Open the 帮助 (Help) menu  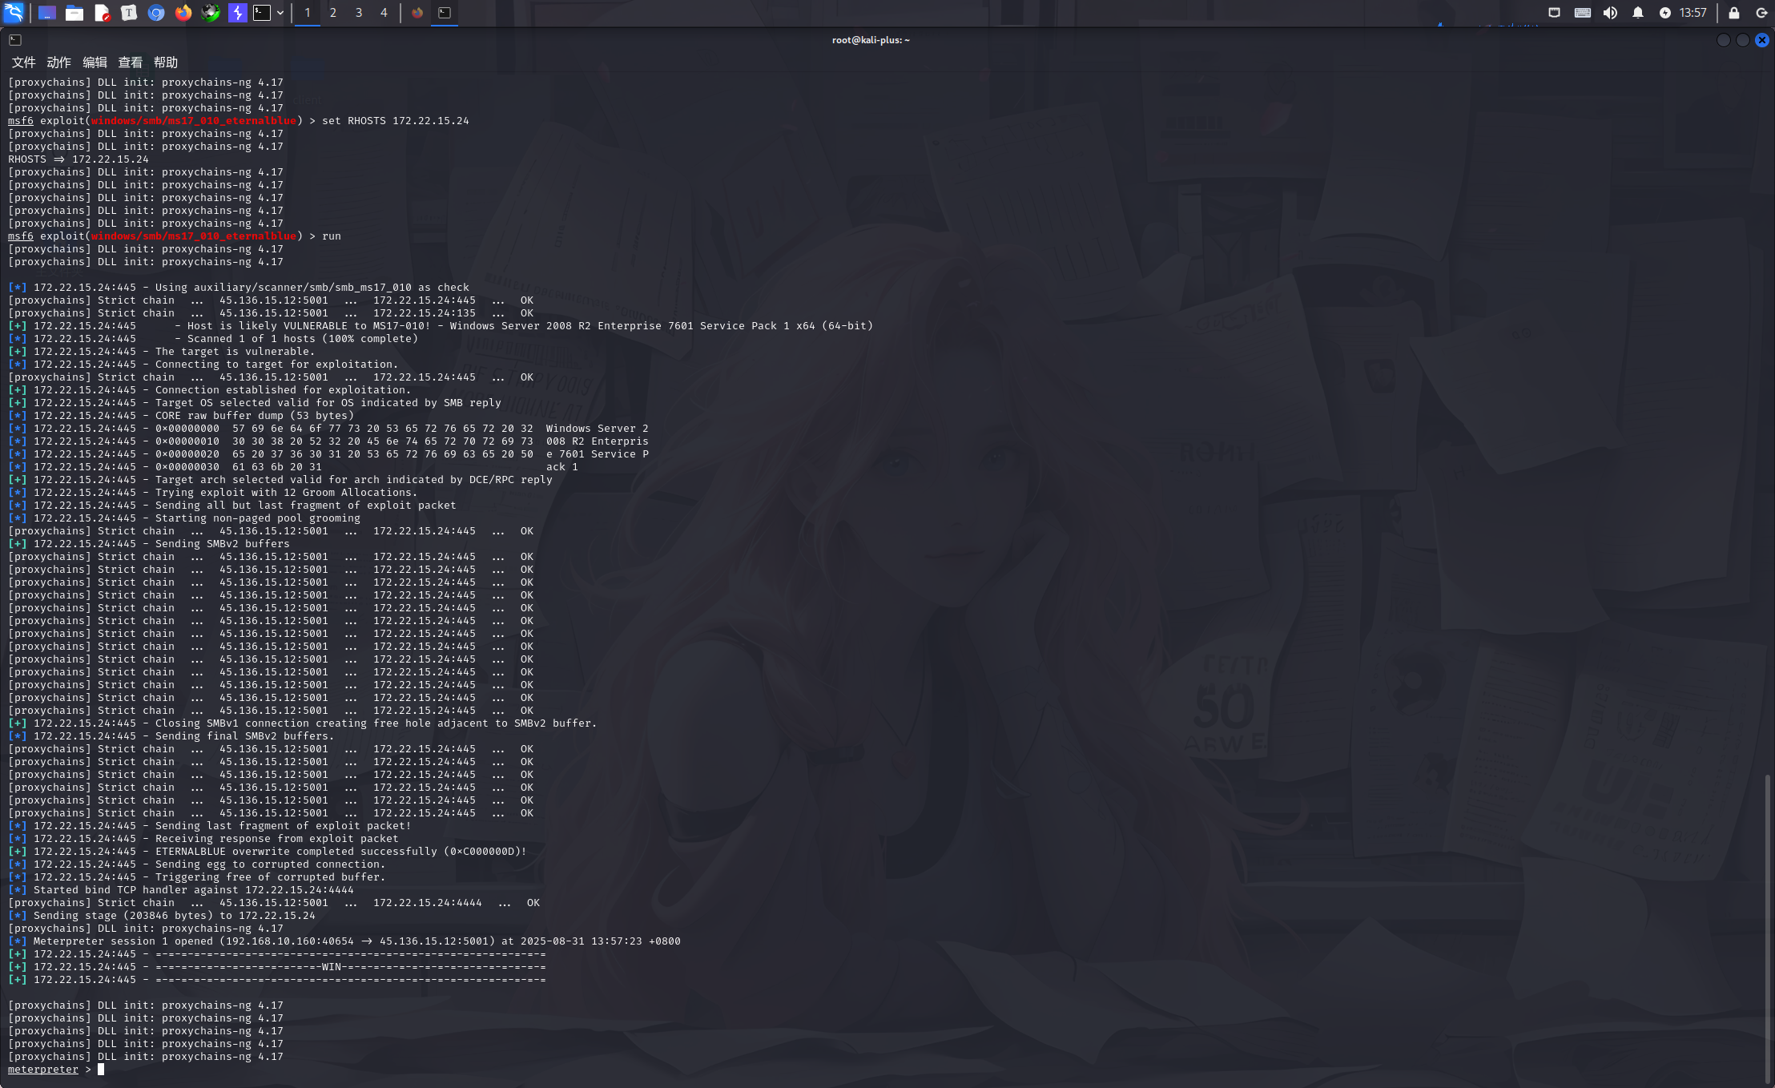tap(166, 62)
